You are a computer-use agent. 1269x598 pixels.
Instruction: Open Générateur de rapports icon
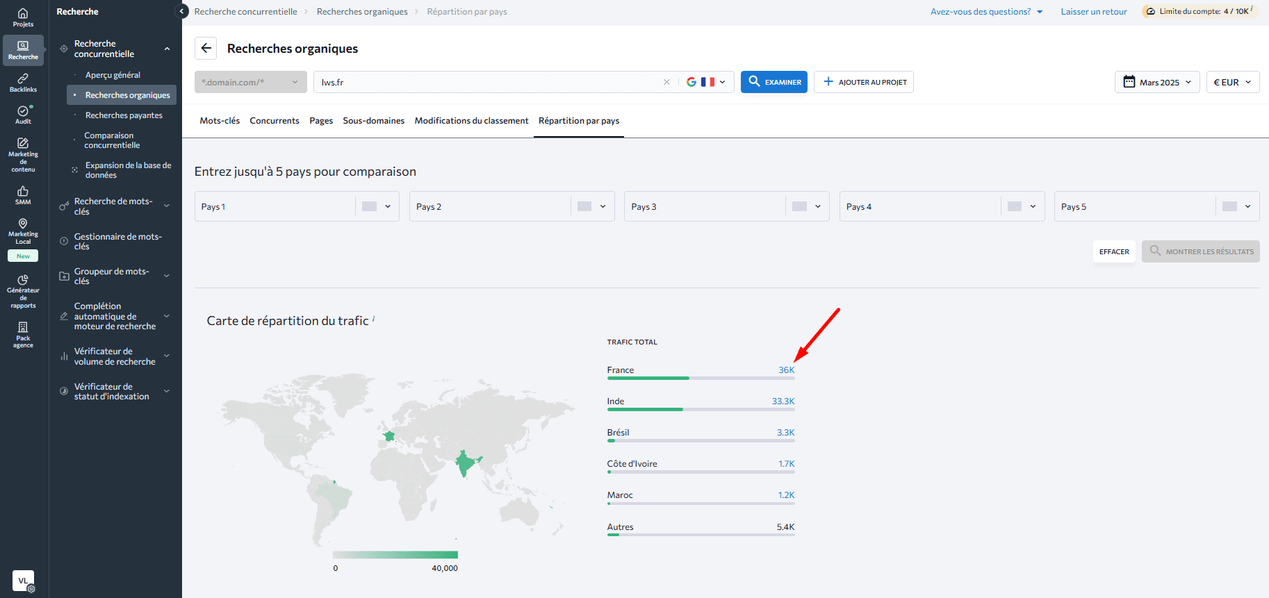pos(23,280)
